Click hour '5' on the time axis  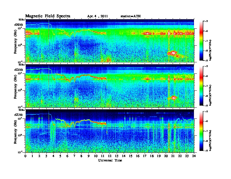(x=60, y=156)
